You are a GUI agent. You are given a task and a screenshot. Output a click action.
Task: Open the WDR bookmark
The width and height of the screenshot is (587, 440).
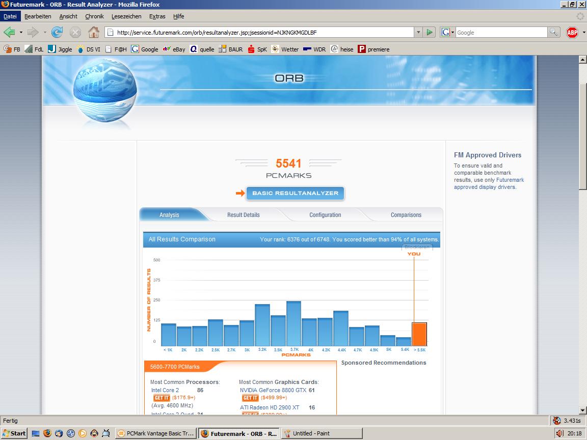tap(314, 49)
